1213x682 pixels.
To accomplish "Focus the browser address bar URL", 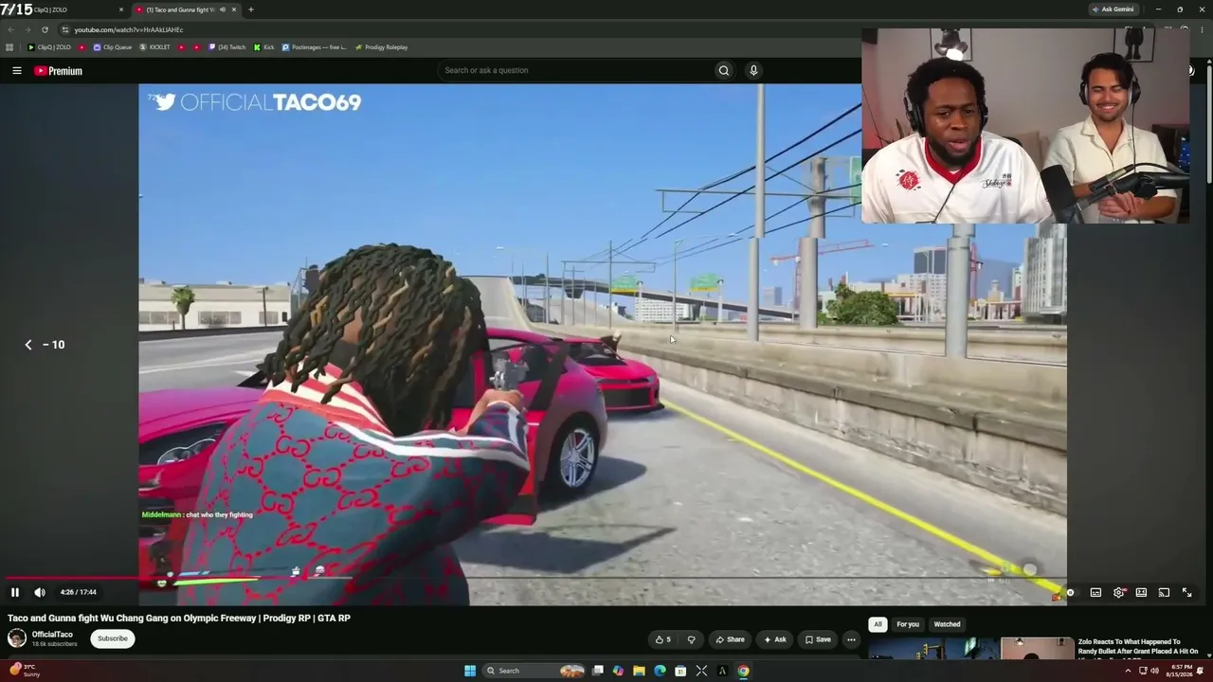I will click(x=129, y=29).
